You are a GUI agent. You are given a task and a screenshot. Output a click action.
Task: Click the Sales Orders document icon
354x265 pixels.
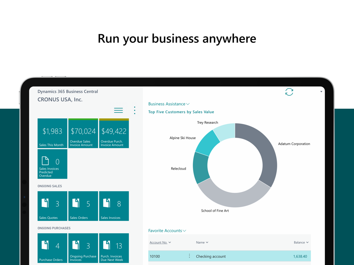click(x=76, y=203)
